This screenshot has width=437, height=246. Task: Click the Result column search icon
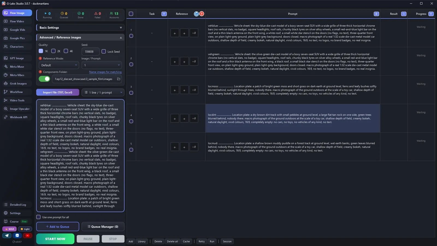[404, 14]
